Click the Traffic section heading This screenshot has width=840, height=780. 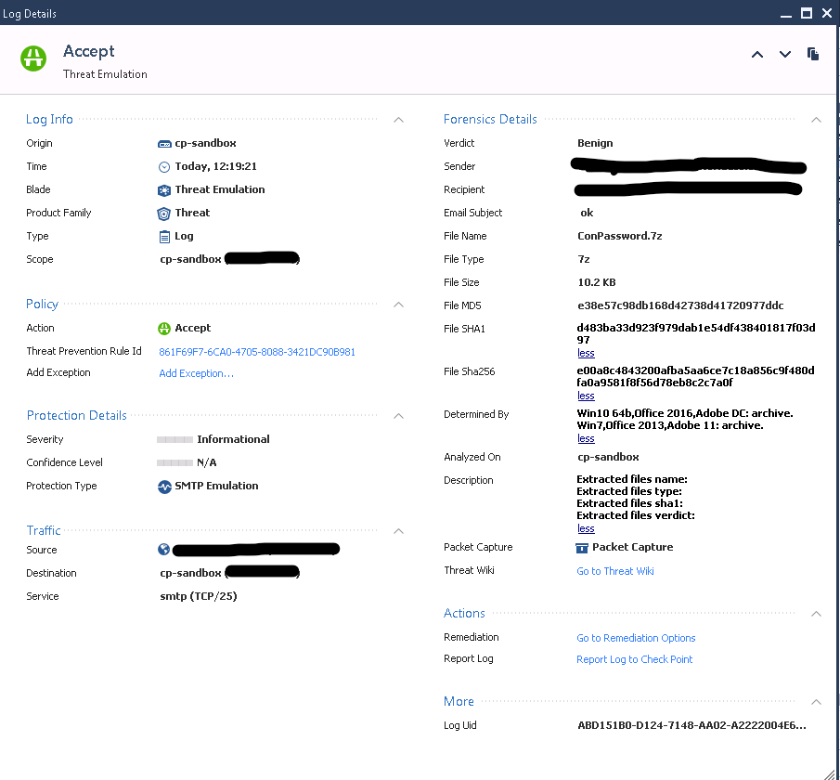click(44, 531)
